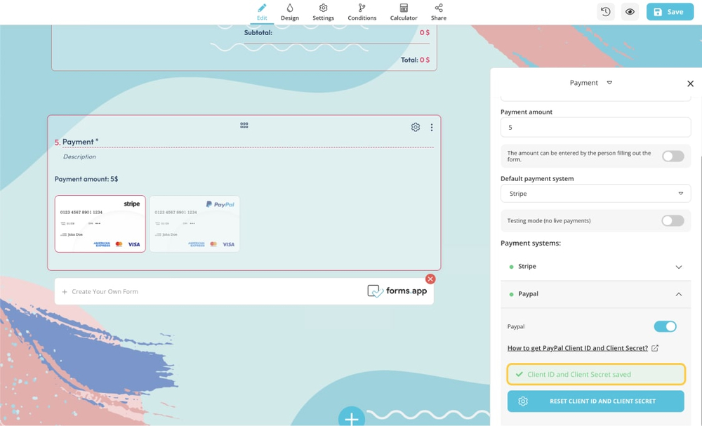This screenshot has height=426, width=702.
Task: Click the Save button
Action: 669,12
